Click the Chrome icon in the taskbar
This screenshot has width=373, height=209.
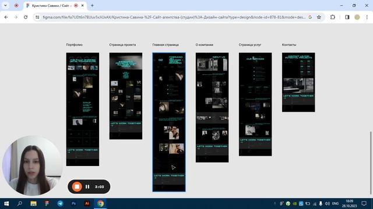100,204
